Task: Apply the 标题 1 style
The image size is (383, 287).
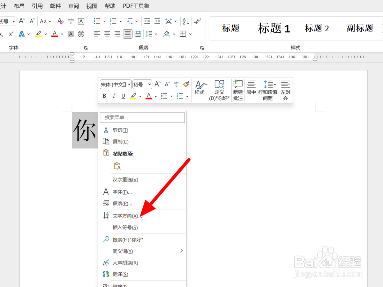Action: (x=274, y=28)
